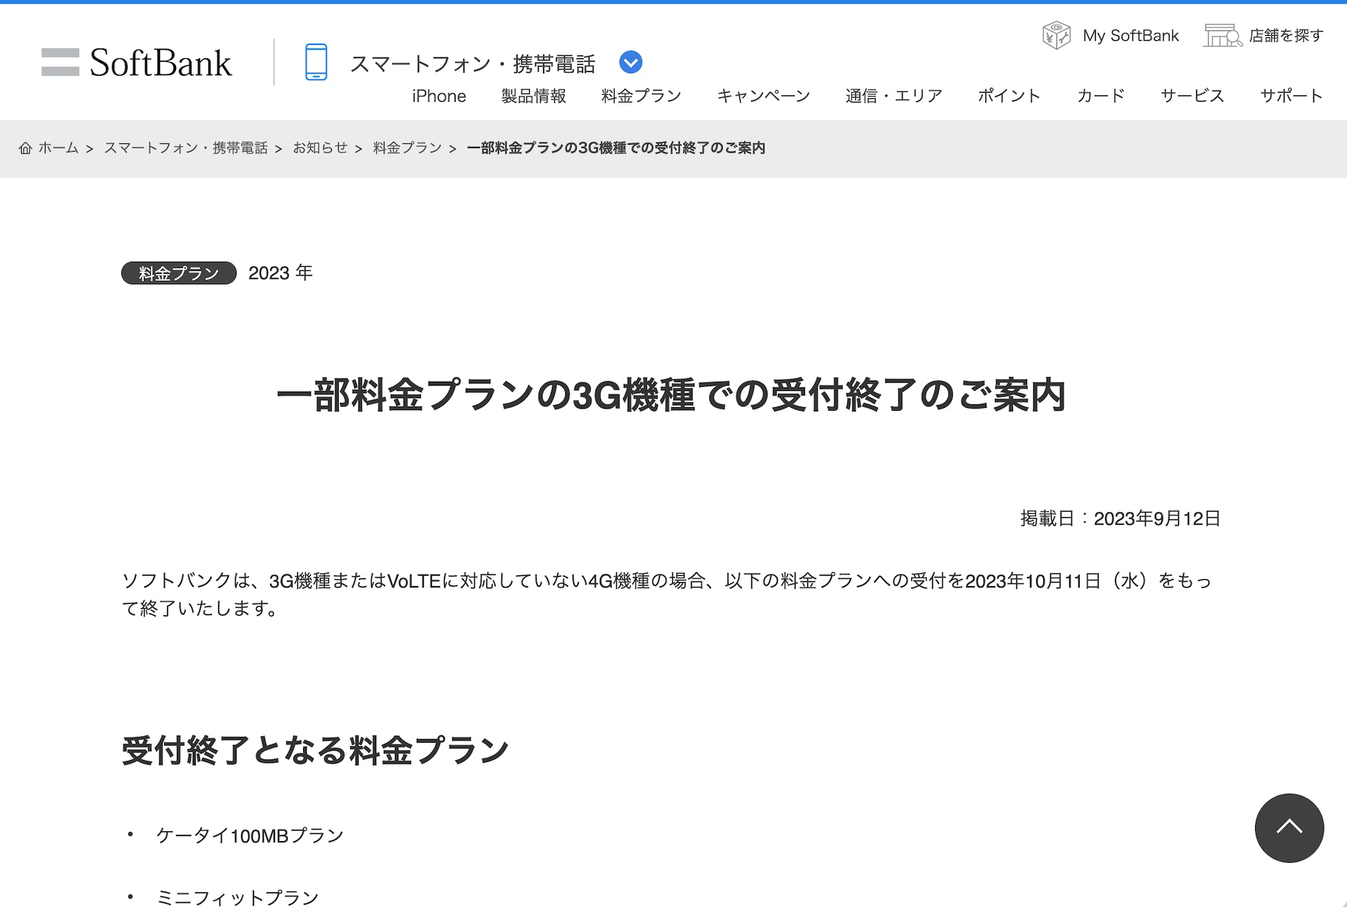Open the サービス navigation item
This screenshot has width=1347, height=907.
click(x=1191, y=96)
